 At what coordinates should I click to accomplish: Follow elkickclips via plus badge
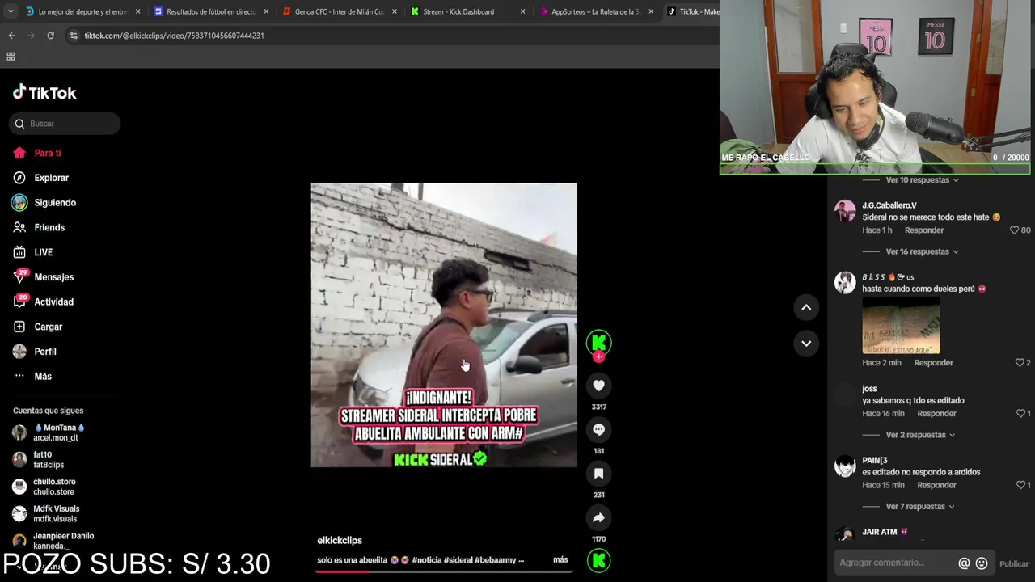[x=598, y=356]
